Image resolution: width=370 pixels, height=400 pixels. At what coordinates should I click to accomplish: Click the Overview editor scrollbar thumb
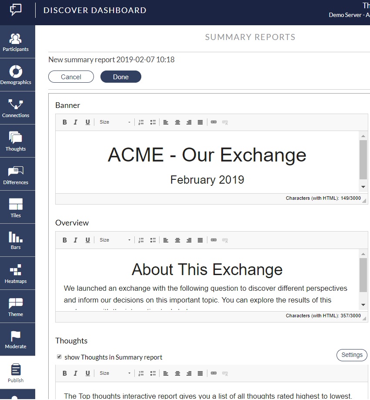tap(363, 275)
